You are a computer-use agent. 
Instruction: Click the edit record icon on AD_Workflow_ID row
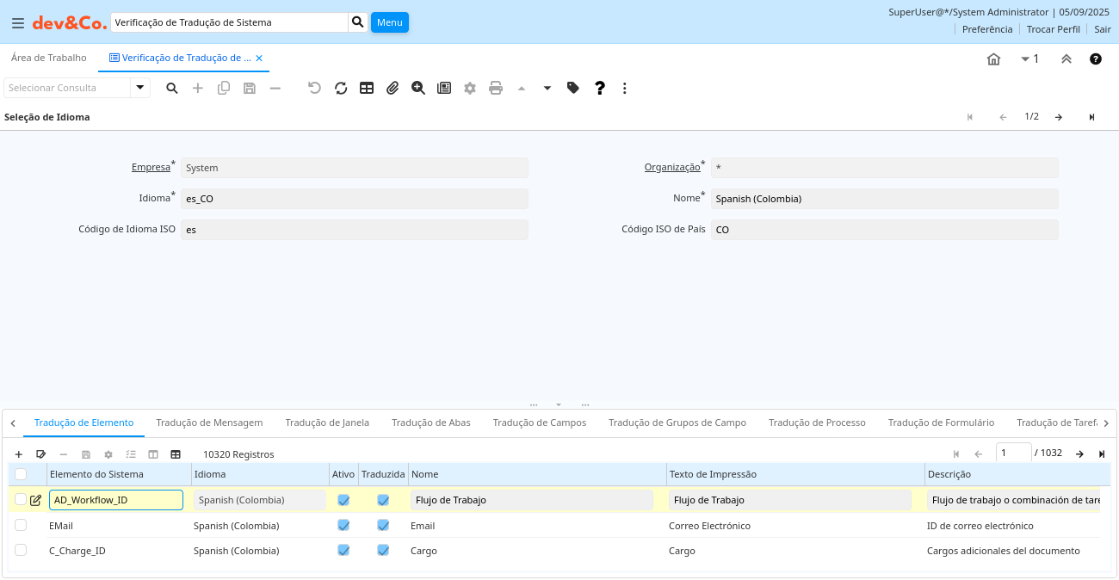(35, 500)
